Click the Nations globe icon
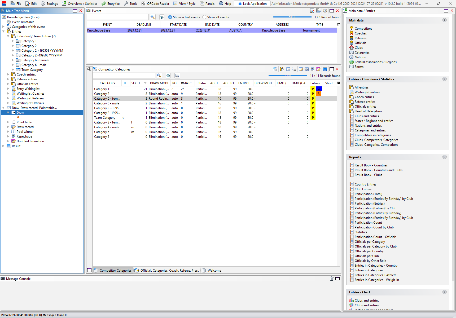Viewport: 456px width, 318px height. (x=352, y=57)
